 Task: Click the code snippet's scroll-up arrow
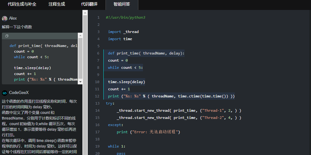tap(80, 36)
